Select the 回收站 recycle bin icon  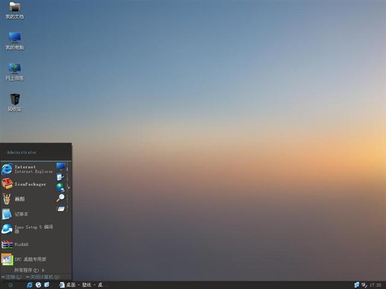tap(14, 102)
